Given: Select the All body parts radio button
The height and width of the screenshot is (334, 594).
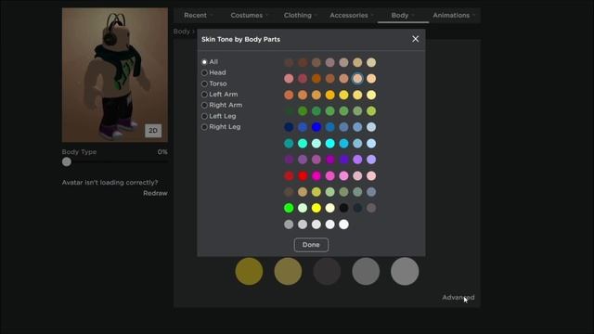Looking at the screenshot, I should coord(204,62).
